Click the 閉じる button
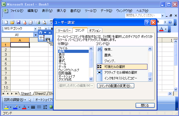Screen dimensions: 179x116 click(x=145, y=106)
